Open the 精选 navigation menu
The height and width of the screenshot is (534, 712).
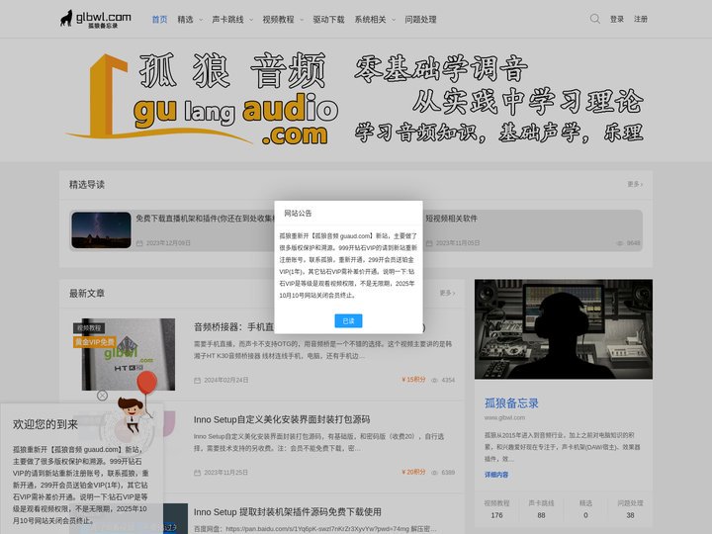tap(185, 19)
